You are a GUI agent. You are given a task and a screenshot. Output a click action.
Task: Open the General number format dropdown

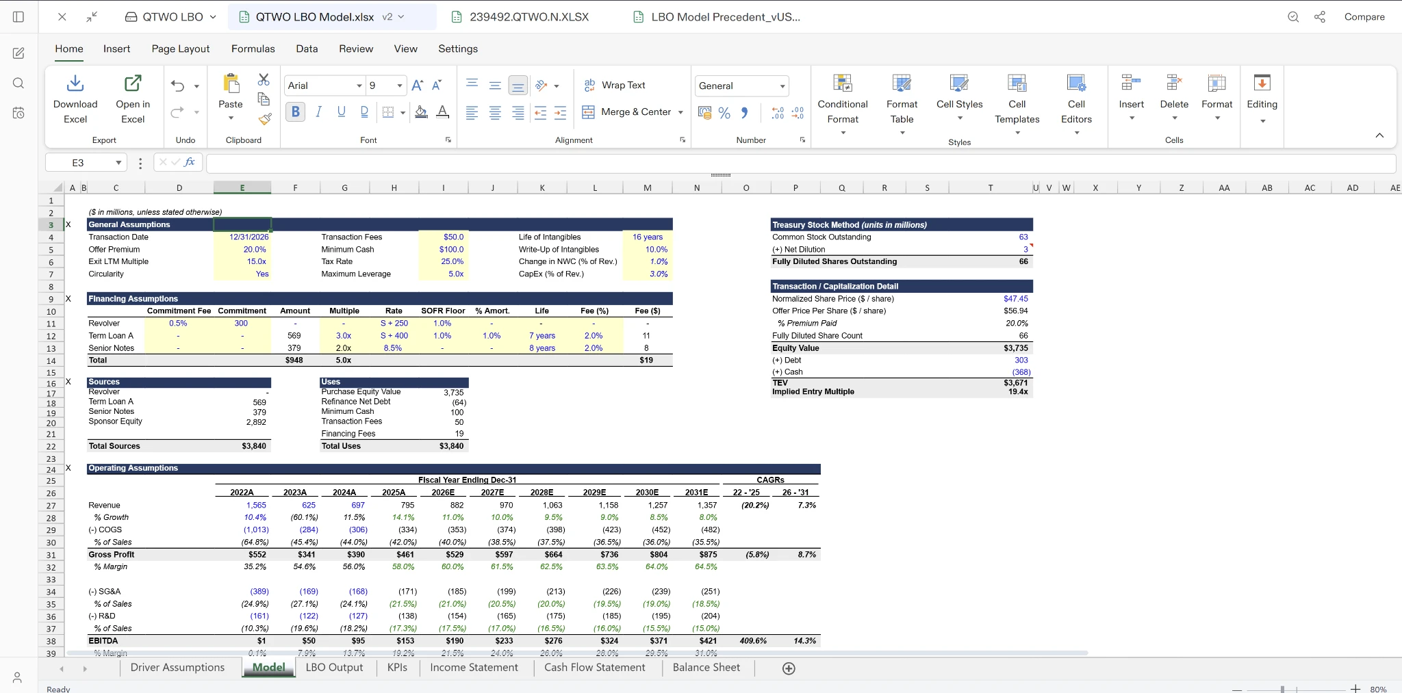[x=782, y=86]
